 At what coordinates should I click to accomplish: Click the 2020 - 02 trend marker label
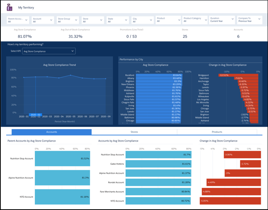36,115
